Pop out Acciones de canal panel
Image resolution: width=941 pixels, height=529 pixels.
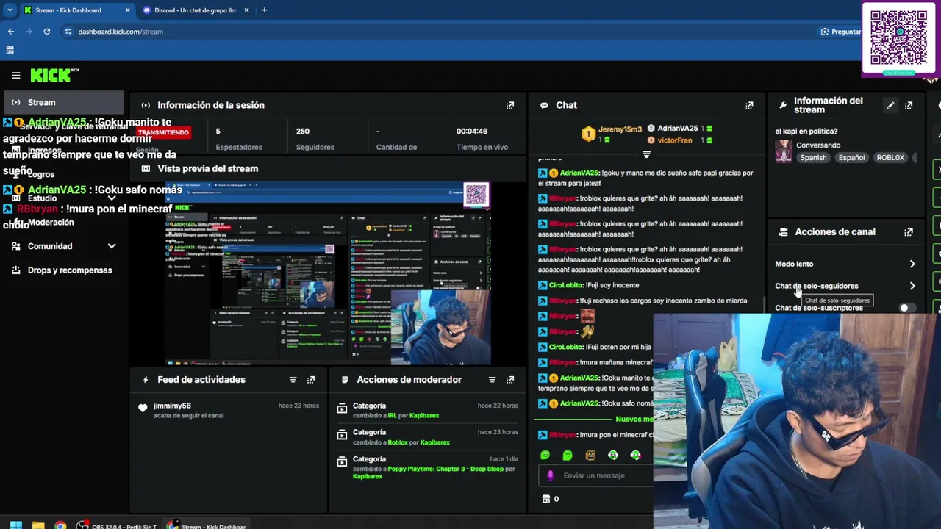coord(909,231)
